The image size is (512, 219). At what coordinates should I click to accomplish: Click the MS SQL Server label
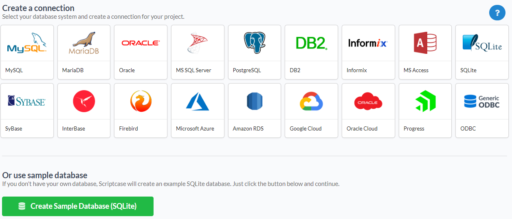coord(193,70)
